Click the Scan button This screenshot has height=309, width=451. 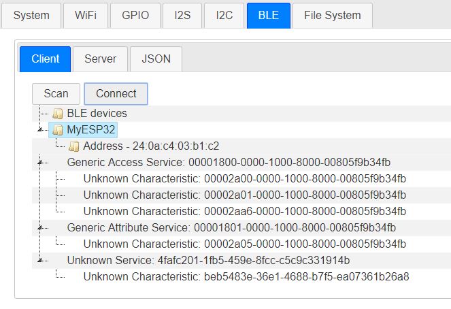(x=56, y=94)
